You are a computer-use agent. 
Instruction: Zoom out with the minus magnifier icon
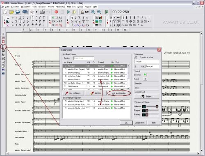click(x=93, y=12)
